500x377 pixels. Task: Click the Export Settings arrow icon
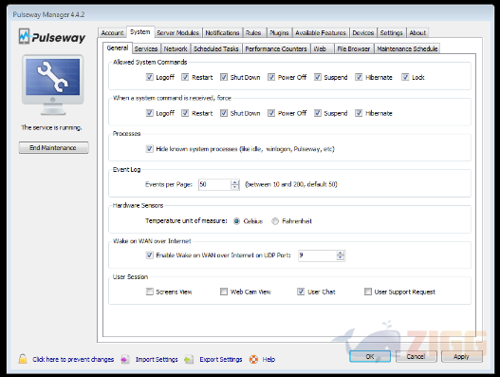tap(189, 360)
